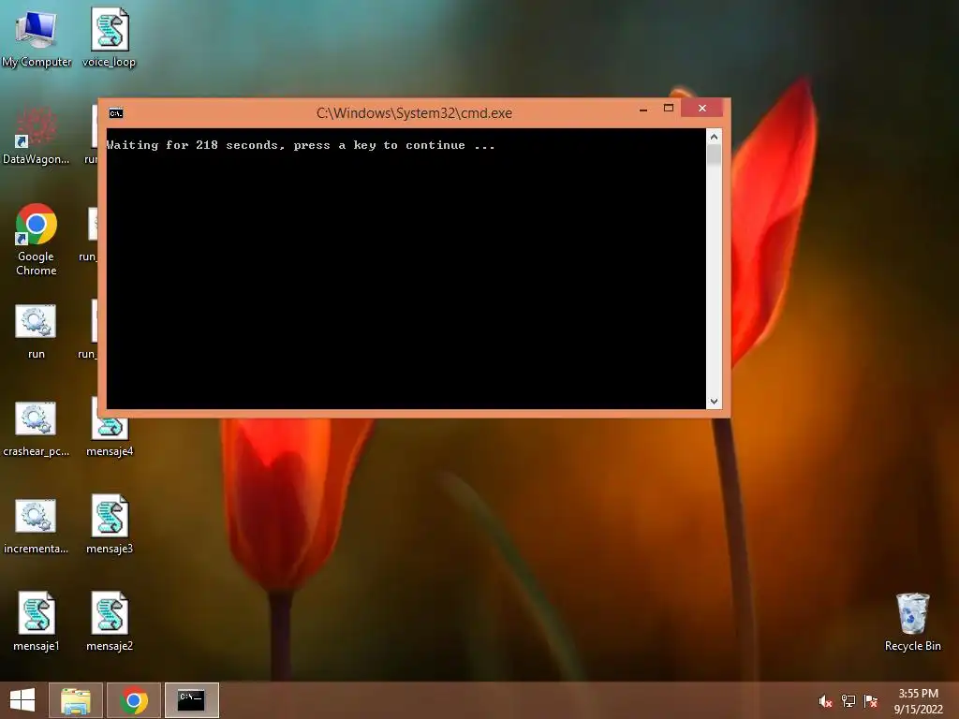Image resolution: width=959 pixels, height=719 pixels.
Task: Click the cmd scrollbar up arrow
Action: pos(714,137)
